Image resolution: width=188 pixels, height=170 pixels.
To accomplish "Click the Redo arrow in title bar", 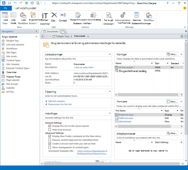I will pyautogui.click(x=21, y=3).
